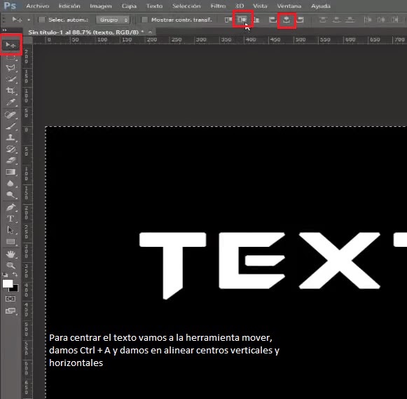The width and height of the screenshot is (407, 399).
Task: Select the History Brush tool
Action: coord(11,149)
